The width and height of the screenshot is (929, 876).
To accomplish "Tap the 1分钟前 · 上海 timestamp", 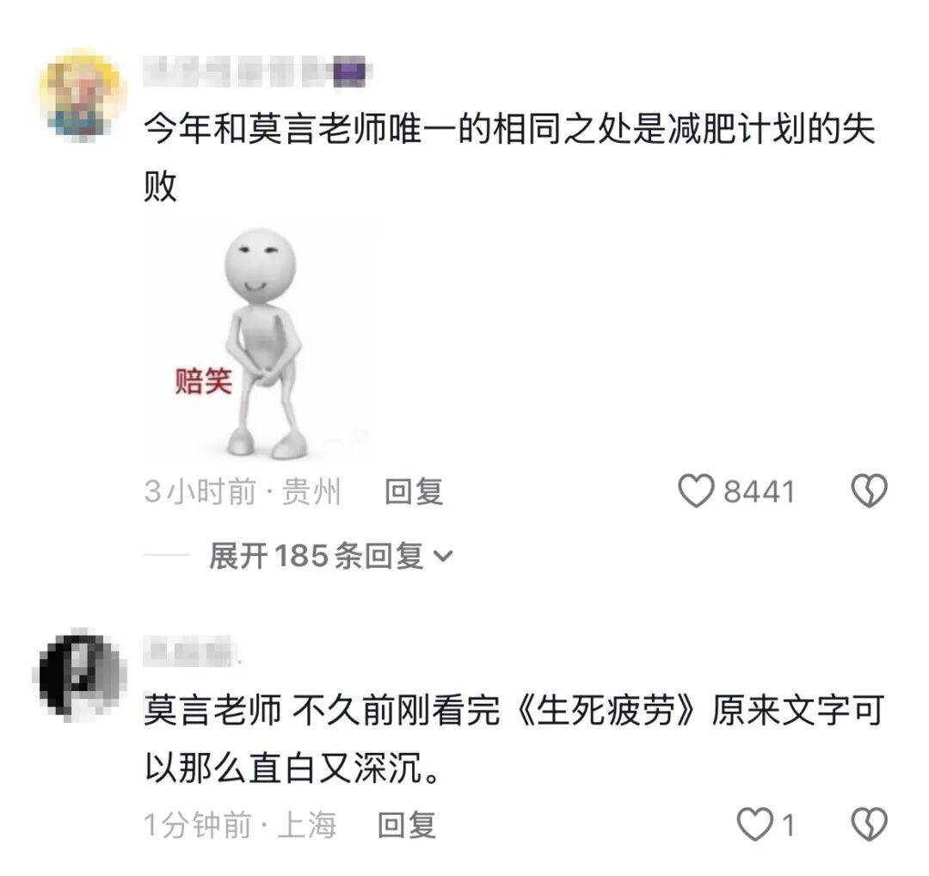I will coord(241,825).
